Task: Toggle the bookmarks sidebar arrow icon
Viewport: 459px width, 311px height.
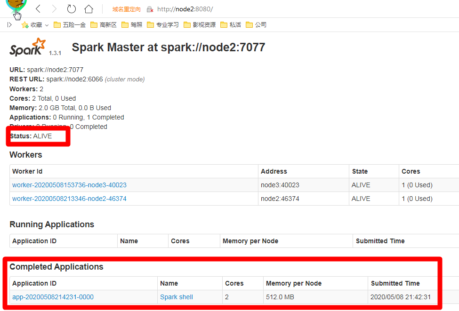Action: tap(10, 25)
